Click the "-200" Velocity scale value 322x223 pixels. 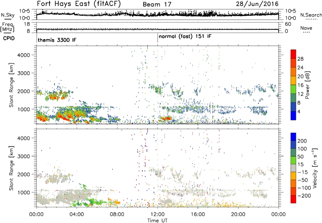point(304,196)
